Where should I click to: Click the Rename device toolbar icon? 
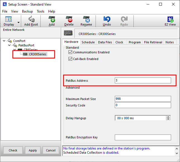coord(86,19)
